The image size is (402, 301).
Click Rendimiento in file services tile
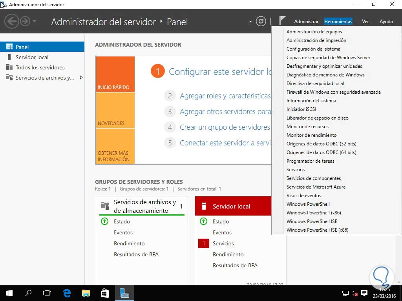click(129, 243)
